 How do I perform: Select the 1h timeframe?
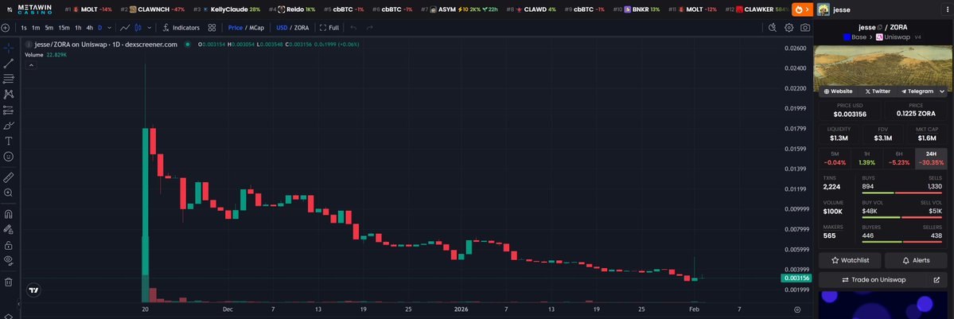click(78, 28)
